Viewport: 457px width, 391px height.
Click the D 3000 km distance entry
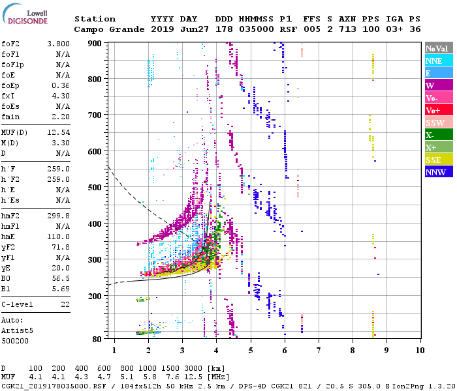pos(193,369)
